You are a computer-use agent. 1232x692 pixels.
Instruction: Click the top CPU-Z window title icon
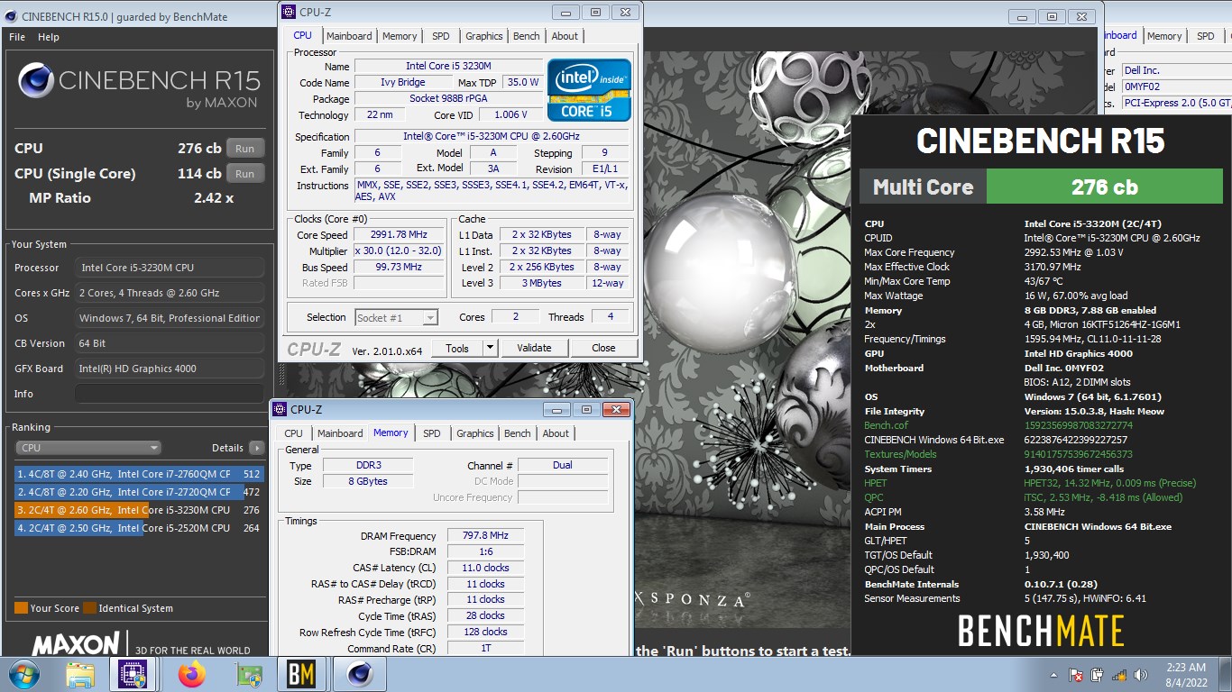(289, 12)
